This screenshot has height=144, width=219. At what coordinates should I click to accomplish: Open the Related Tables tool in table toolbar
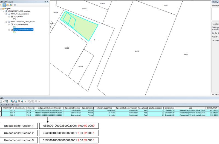pyautogui.click(x=7, y=101)
